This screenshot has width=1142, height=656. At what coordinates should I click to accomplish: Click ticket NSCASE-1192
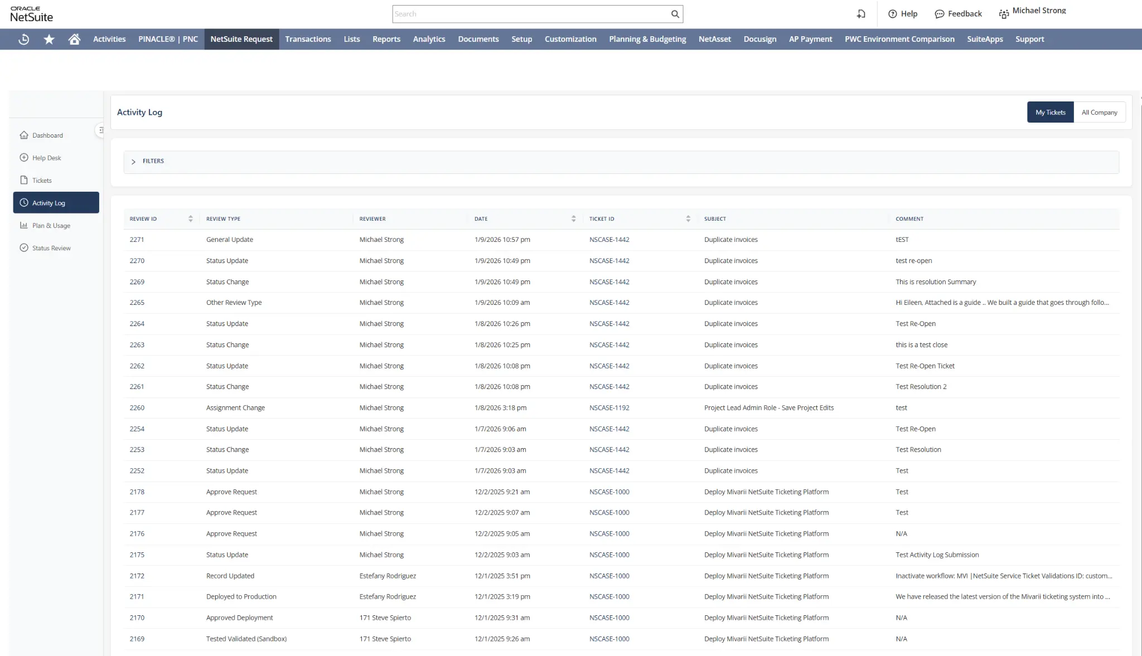pyautogui.click(x=609, y=408)
